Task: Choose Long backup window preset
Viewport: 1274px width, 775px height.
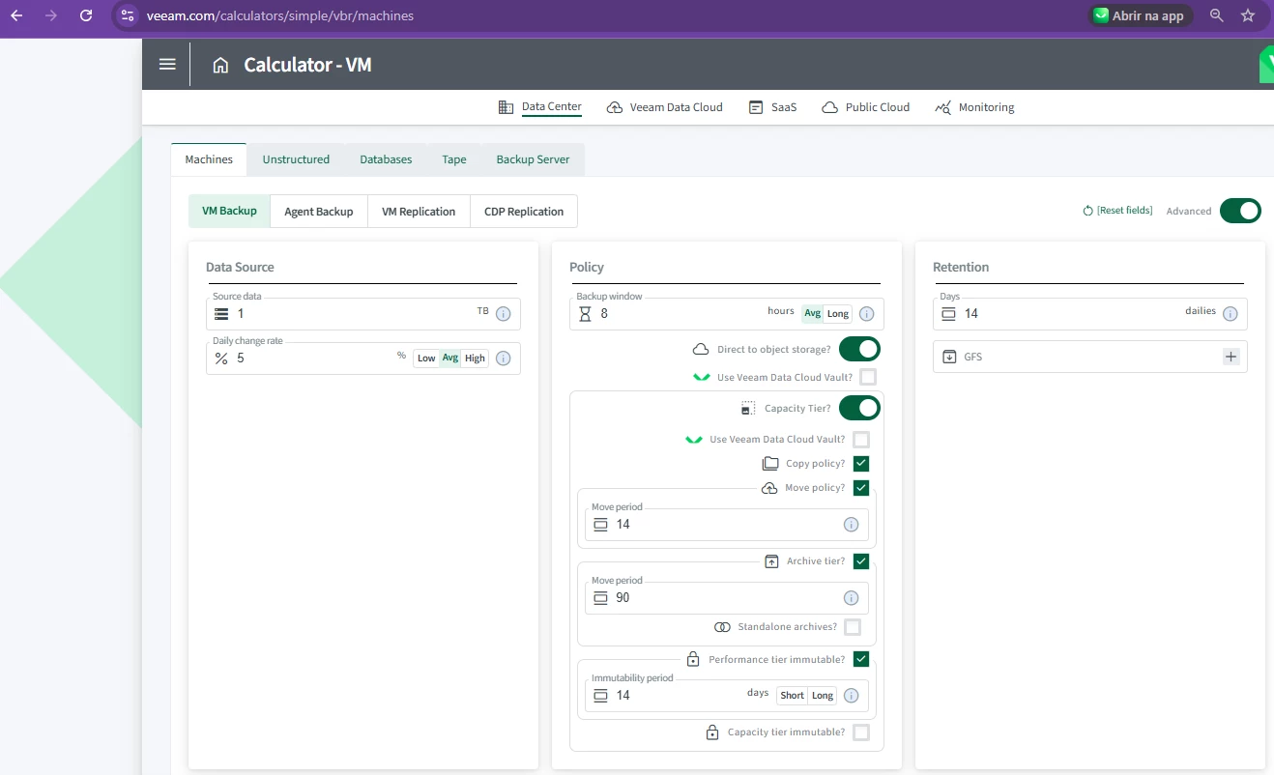Action: tap(838, 314)
